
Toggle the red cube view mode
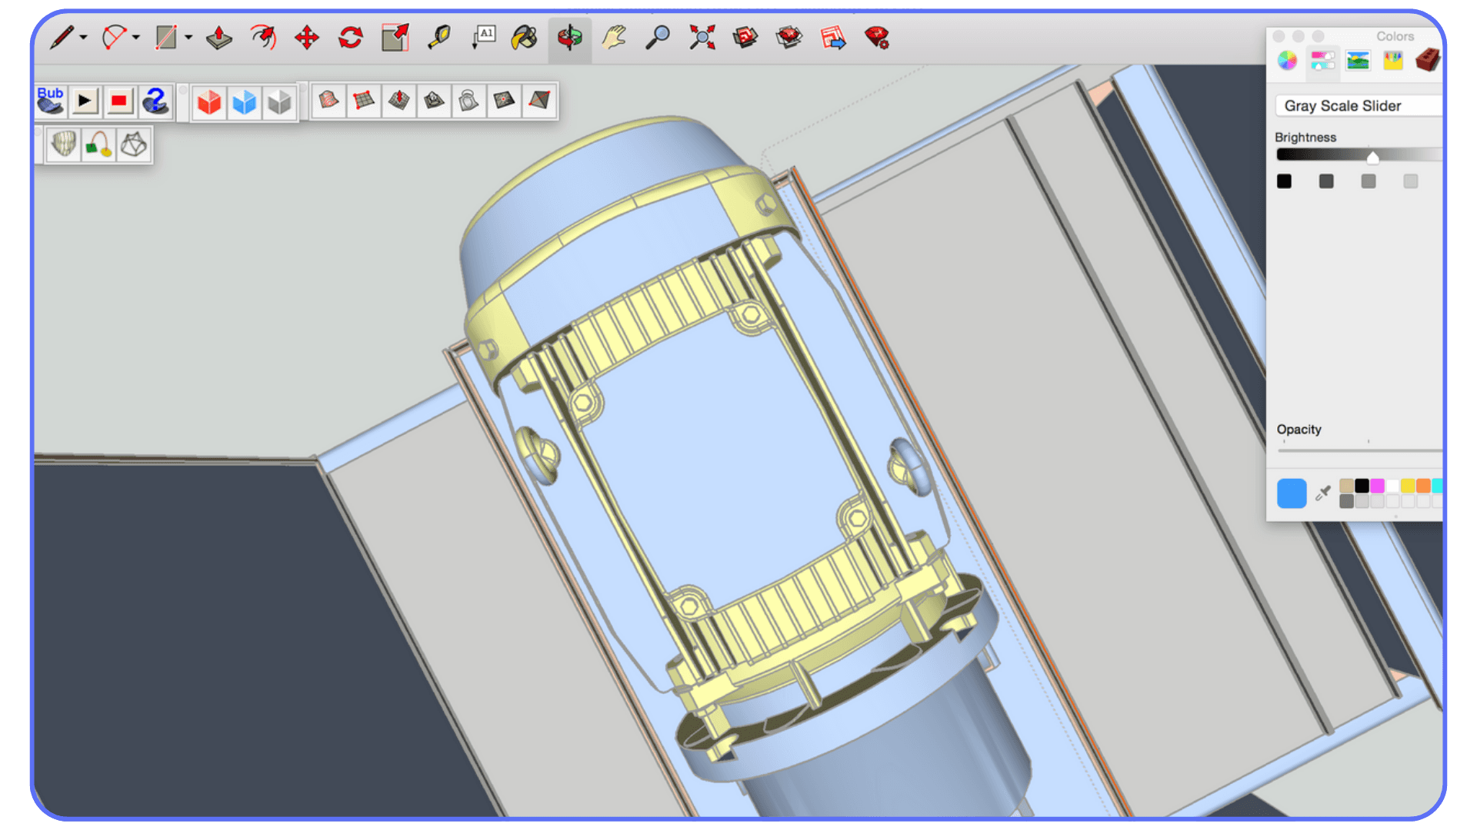(208, 102)
